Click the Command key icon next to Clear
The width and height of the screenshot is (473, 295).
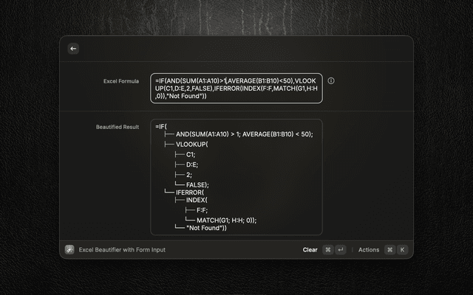pos(328,249)
